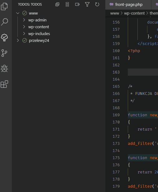Viewport: 158px width, 192px height.
Task: Collapse the www tree node
Action: pyautogui.click(x=18, y=13)
